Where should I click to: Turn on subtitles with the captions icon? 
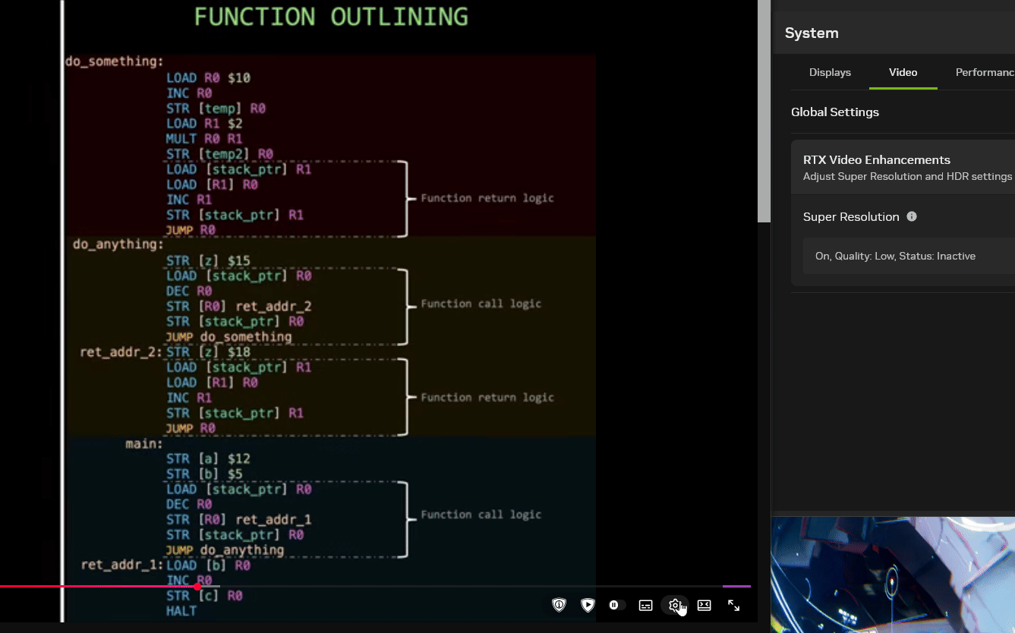(645, 605)
